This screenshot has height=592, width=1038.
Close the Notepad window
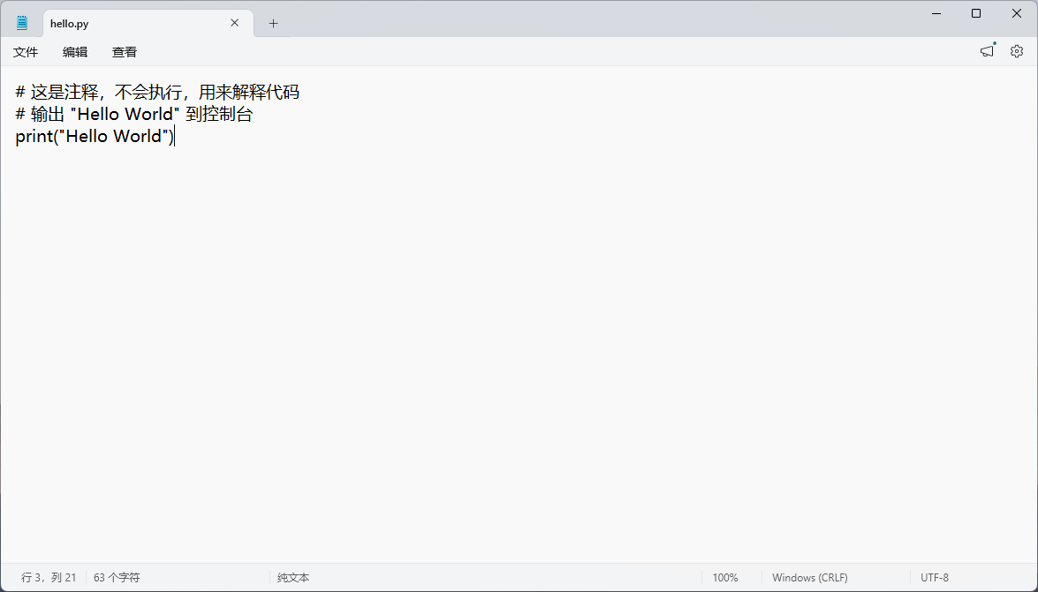[1017, 13]
